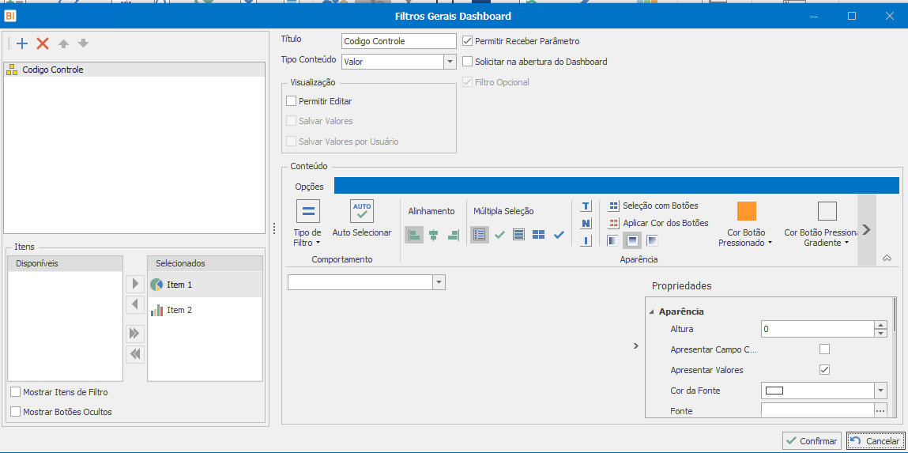
Task: Choose third gradient direction icon in Aparência
Action: 652,240
